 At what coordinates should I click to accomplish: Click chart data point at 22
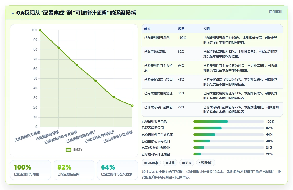point(132,106)
